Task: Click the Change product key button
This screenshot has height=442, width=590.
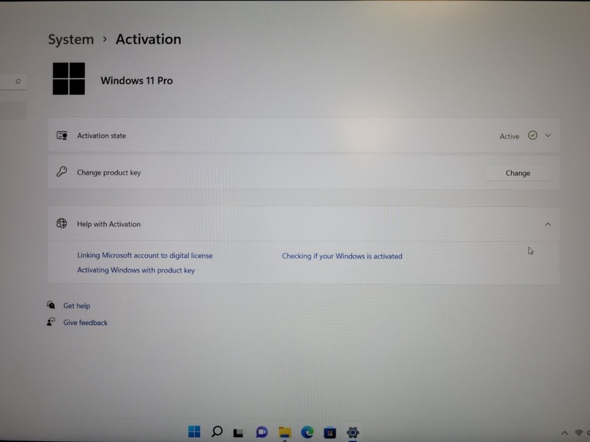Action: tap(518, 173)
